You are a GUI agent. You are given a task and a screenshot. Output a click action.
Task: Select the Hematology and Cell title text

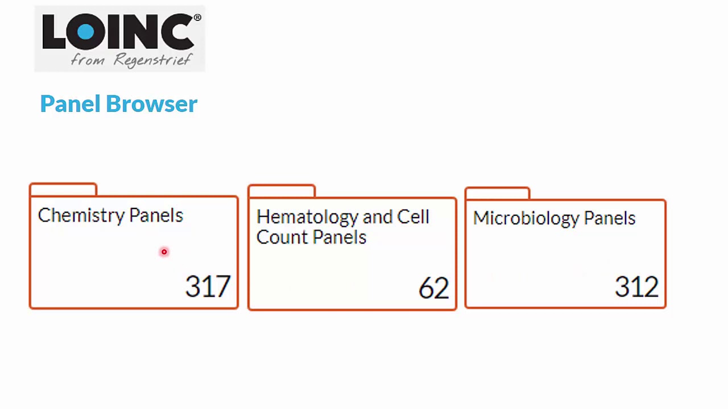pyautogui.click(x=342, y=217)
